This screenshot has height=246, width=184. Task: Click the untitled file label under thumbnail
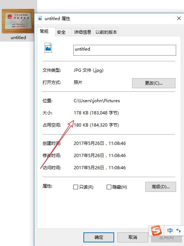(x=18, y=38)
